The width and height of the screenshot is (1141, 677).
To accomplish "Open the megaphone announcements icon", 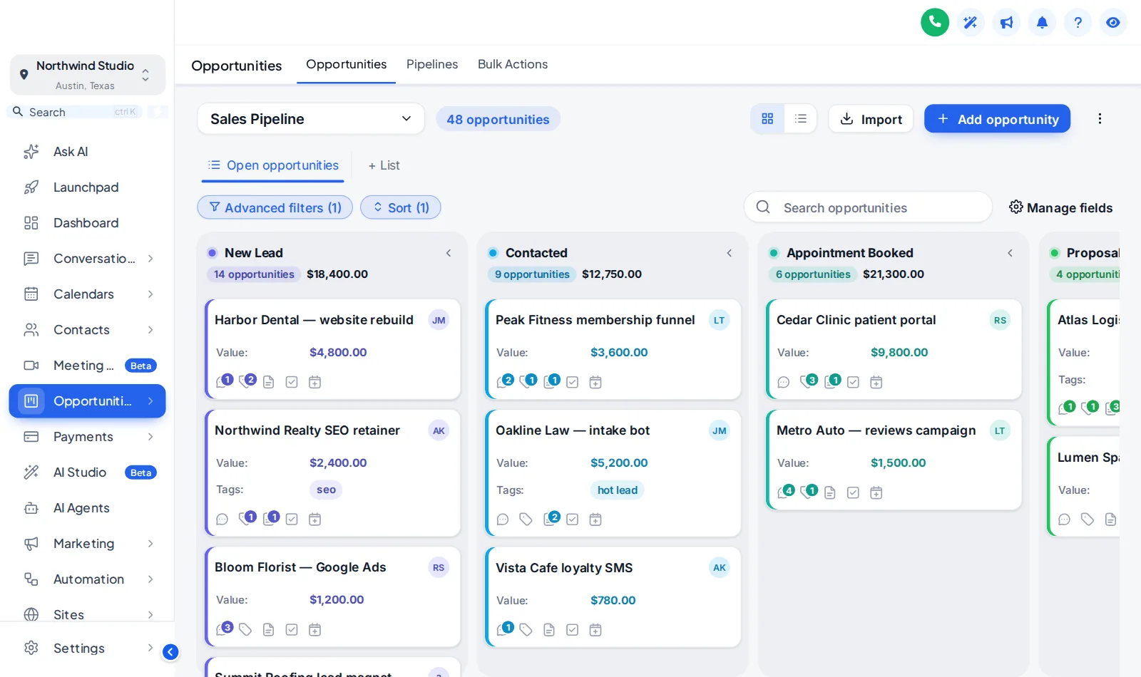I will [x=1006, y=22].
